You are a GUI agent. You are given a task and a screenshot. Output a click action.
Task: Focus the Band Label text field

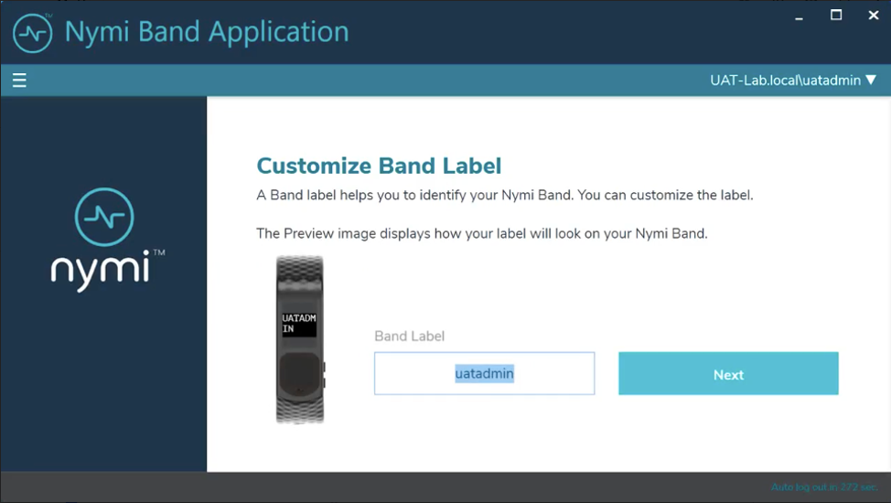click(x=484, y=374)
